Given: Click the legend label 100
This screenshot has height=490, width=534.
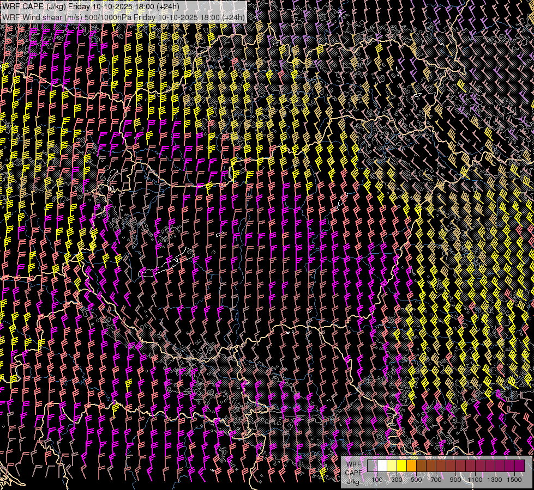Looking at the screenshot, I should click(377, 480).
